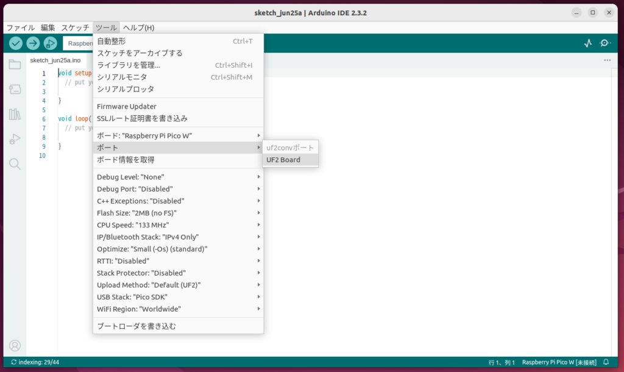Screen dimensions: 624x372
Task: Open ライブラリを管理... entry
Action: 178,65
